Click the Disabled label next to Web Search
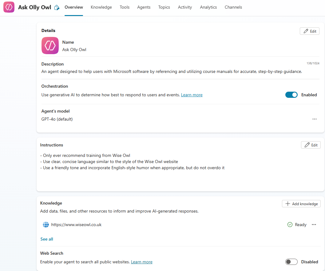The image size is (325, 271). tap(310, 262)
